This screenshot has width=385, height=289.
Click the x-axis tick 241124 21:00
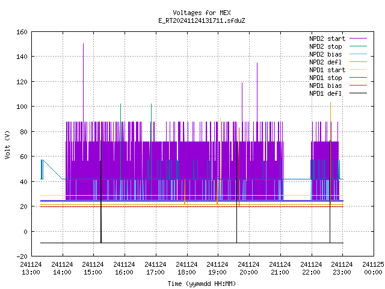tap(280, 269)
